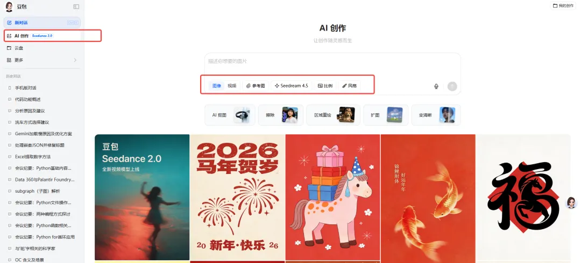Screen dimensions: 581x263
Task: Switch to 图像 image mode
Action: click(217, 85)
